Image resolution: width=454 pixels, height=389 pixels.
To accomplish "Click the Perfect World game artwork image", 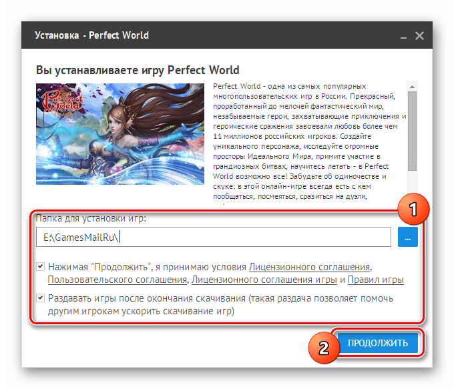I will (x=120, y=134).
